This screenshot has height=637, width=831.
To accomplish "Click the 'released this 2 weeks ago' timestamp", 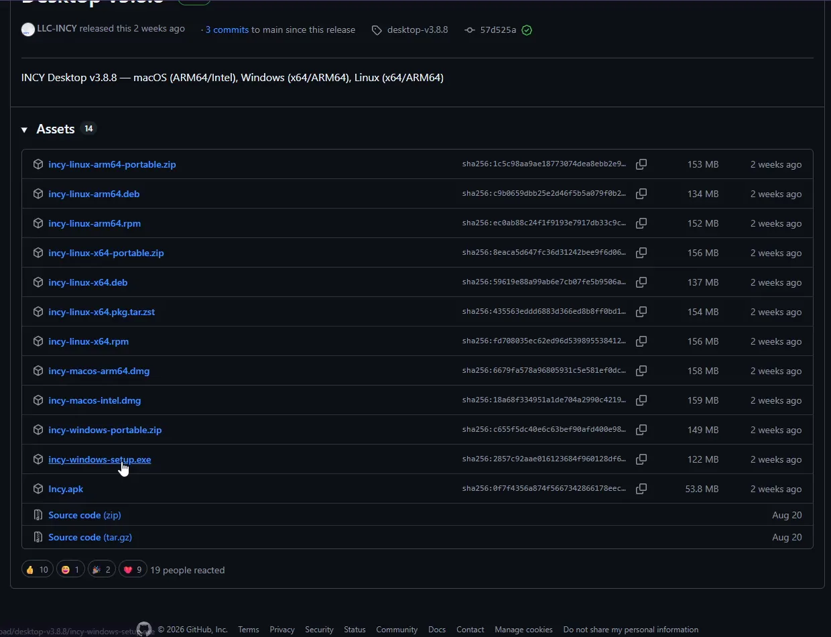I will tap(132, 29).
